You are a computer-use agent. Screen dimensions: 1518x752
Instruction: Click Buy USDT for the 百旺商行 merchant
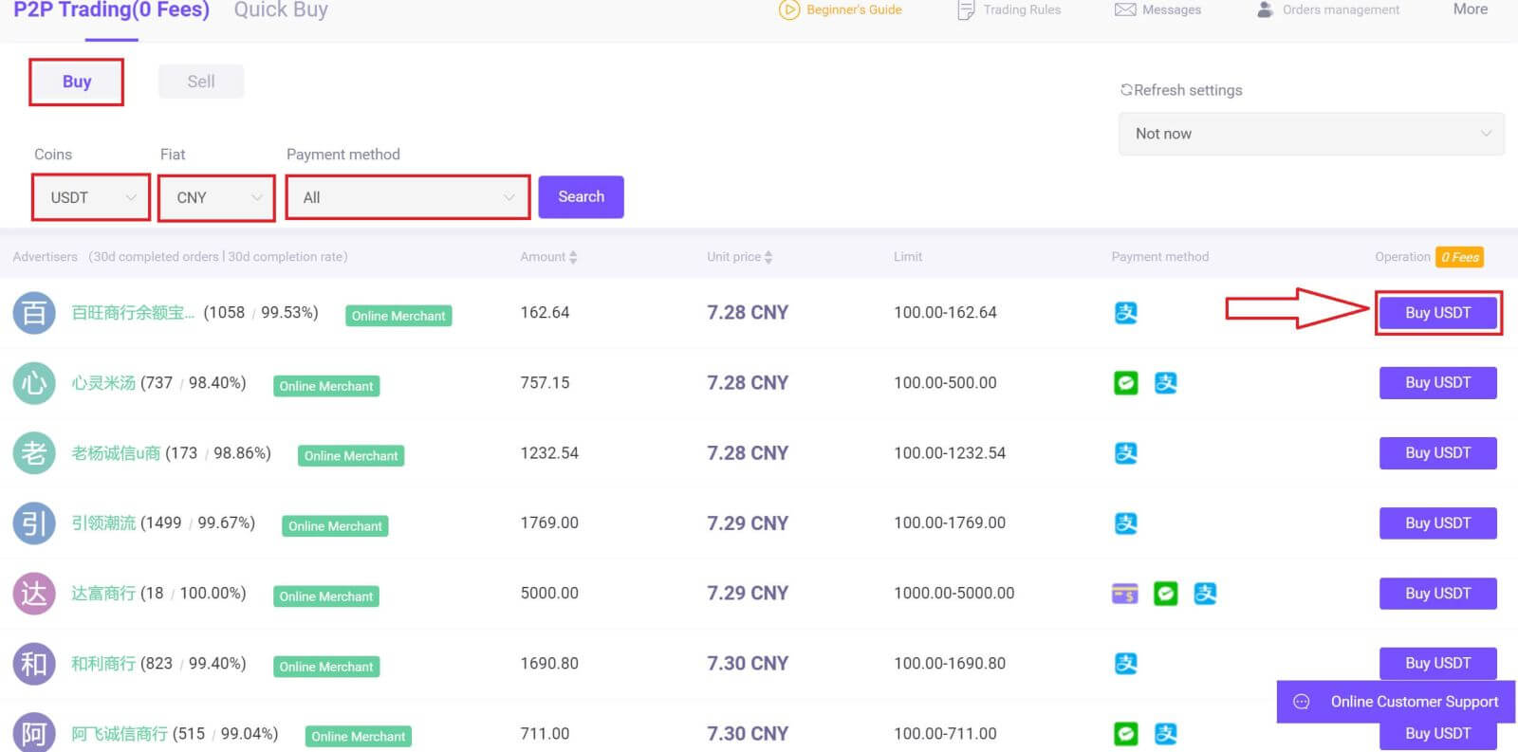point(1438,313)
